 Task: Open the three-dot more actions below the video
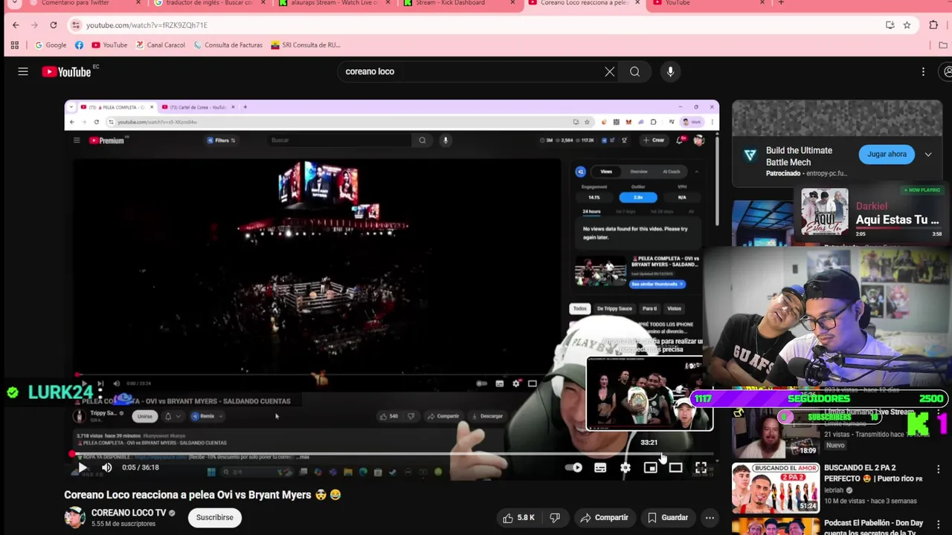[x=710, y=518]
